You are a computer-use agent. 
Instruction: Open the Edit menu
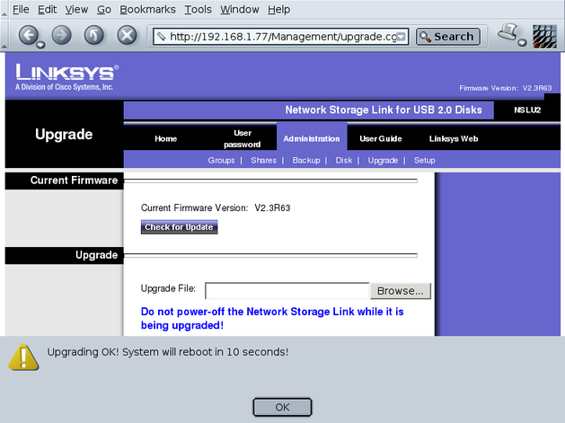(47, 9)
